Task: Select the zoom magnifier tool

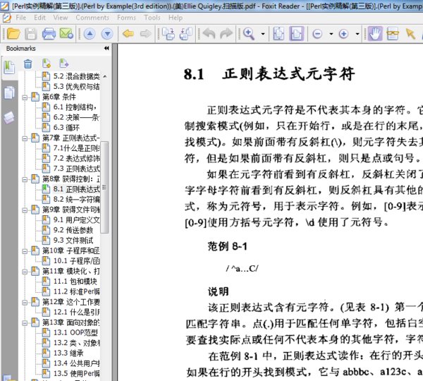Action: (249, 34)
